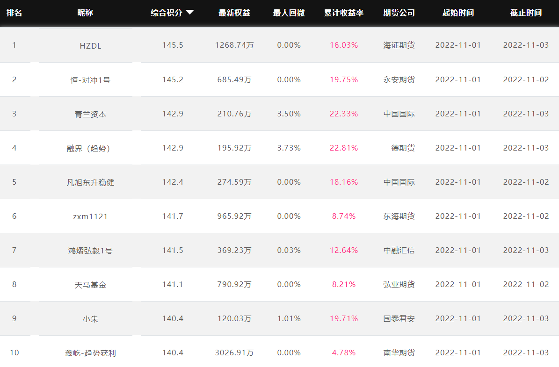Select the 昵称 column header
559x367 pixels.
tap(85, 13)
